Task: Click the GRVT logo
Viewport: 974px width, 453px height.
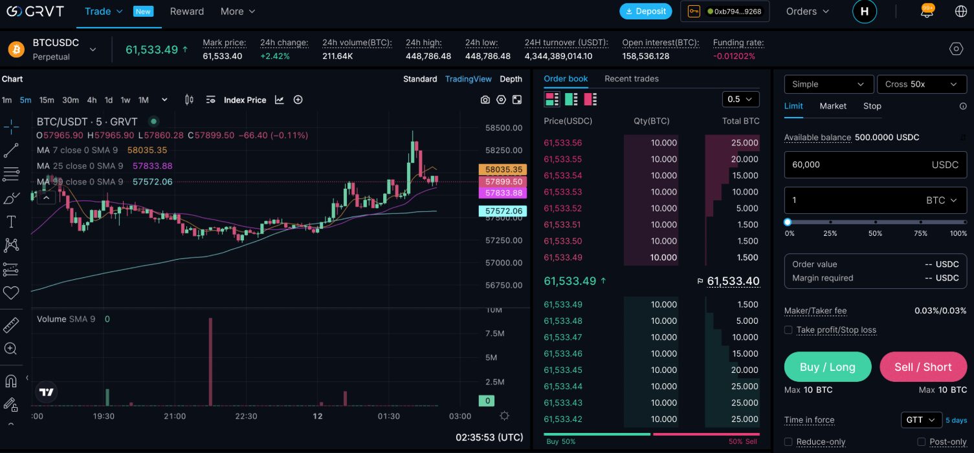Action: (35, 11)
